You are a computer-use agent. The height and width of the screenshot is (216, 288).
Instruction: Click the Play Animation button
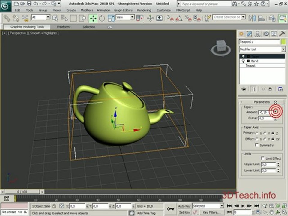point(243,206)
